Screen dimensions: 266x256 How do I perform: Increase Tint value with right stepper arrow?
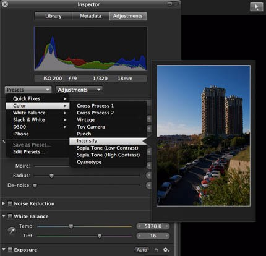[166, 236]
